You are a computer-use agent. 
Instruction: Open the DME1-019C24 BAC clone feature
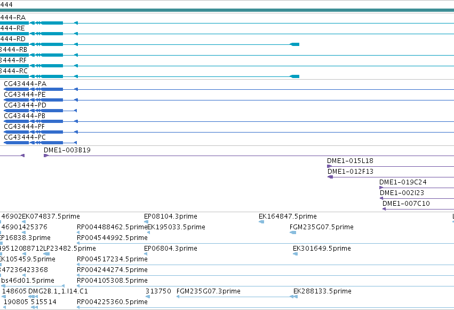tap(403, 182)
